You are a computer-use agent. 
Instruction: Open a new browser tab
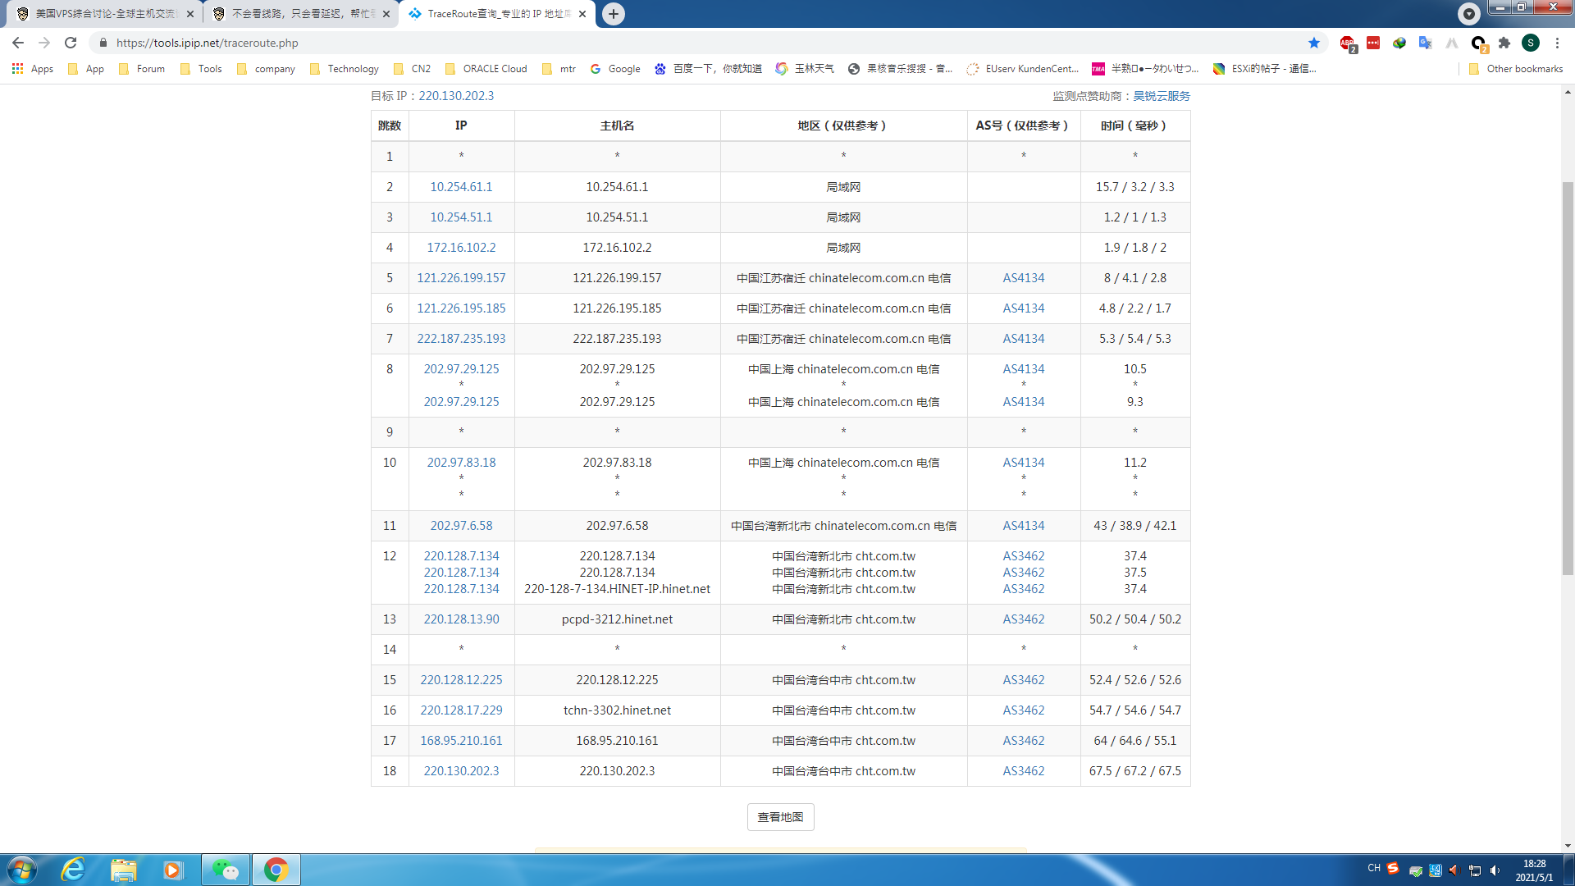614,14
